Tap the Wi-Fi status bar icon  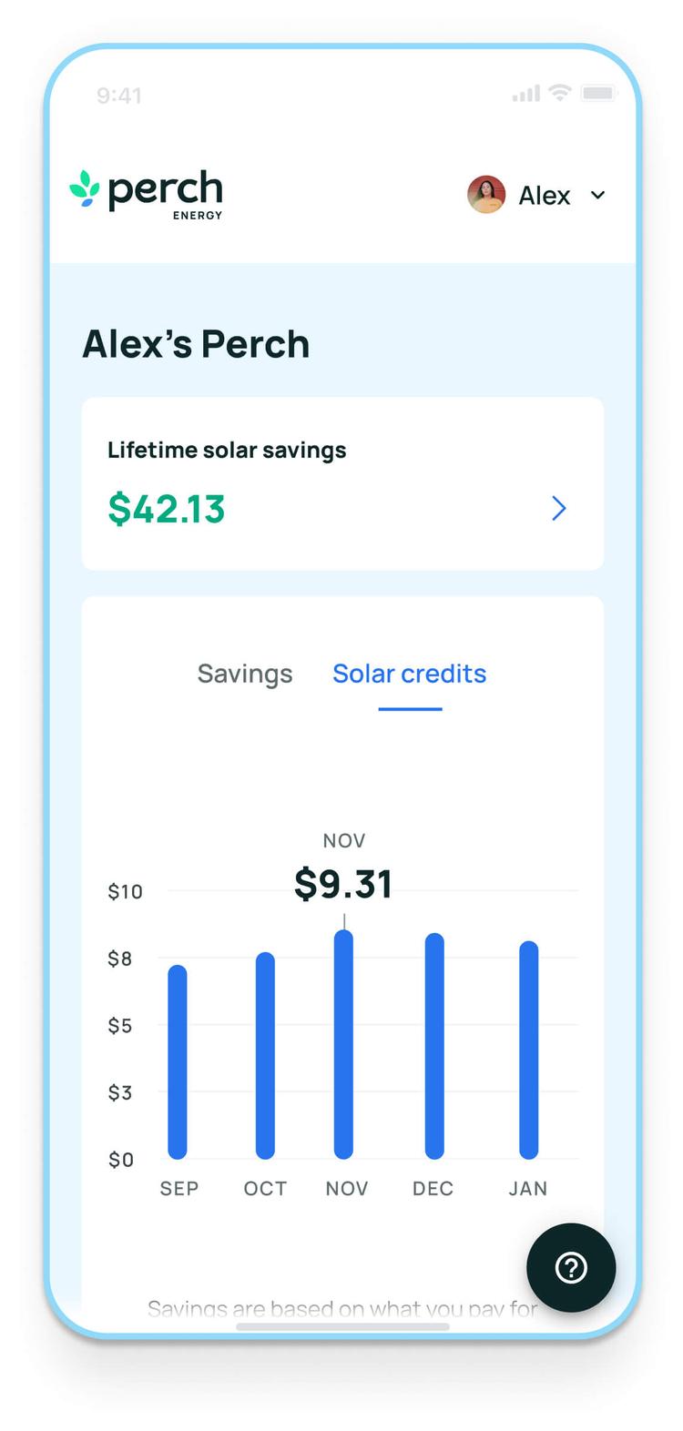560,93
